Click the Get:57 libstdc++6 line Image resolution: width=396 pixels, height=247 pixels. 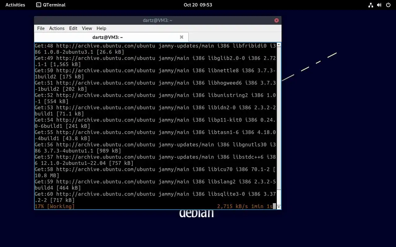[x=155, y=160]
